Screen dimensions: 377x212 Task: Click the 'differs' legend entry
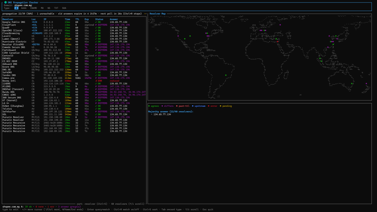(x=168, y=106)
